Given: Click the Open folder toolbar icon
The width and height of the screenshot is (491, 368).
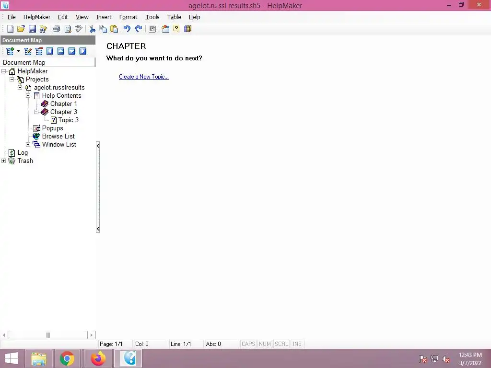Looking at the screenshot, I should pos(21,29).
